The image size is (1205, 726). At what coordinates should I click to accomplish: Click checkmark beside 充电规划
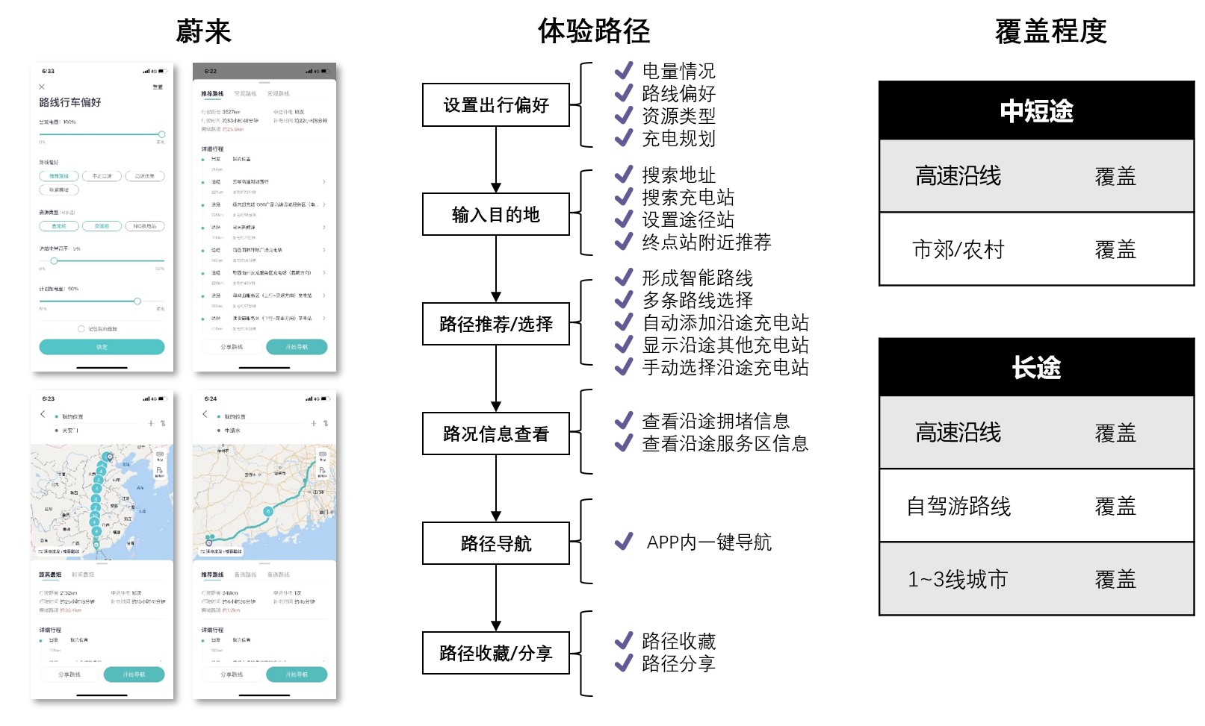(624, 138)
